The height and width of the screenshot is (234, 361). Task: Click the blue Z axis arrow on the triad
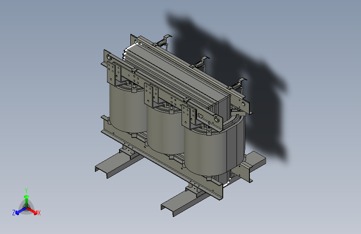[x=21, y=211]
